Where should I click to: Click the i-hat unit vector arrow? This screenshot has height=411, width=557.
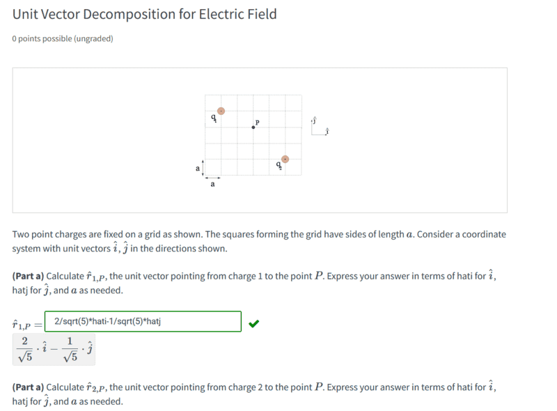[321, 134]
